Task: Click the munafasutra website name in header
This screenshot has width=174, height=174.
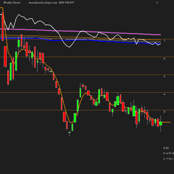Action: click(x=43, y=3)
